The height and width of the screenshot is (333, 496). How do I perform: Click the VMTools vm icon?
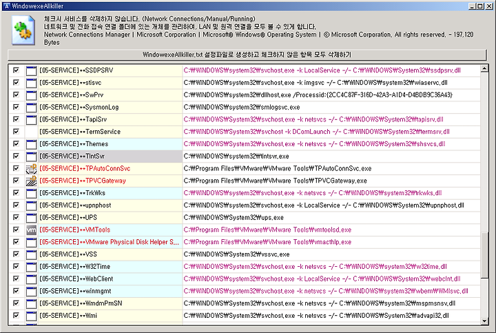pos(31,230)
